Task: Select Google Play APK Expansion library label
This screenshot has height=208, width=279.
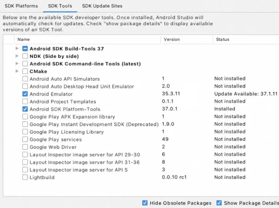Action: (x=72, y=117)
